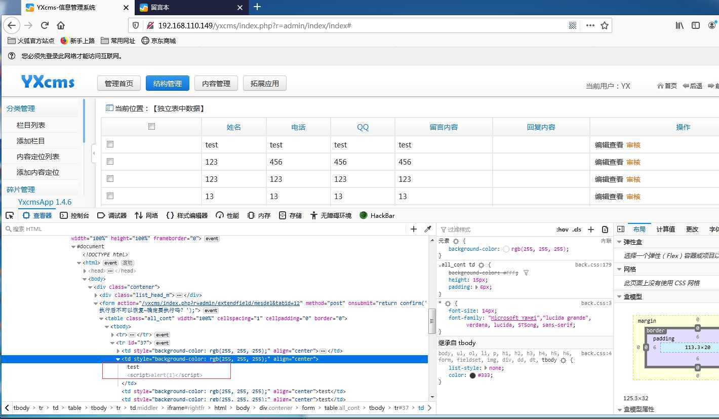Open the #333 color swatch

[472, 375]
